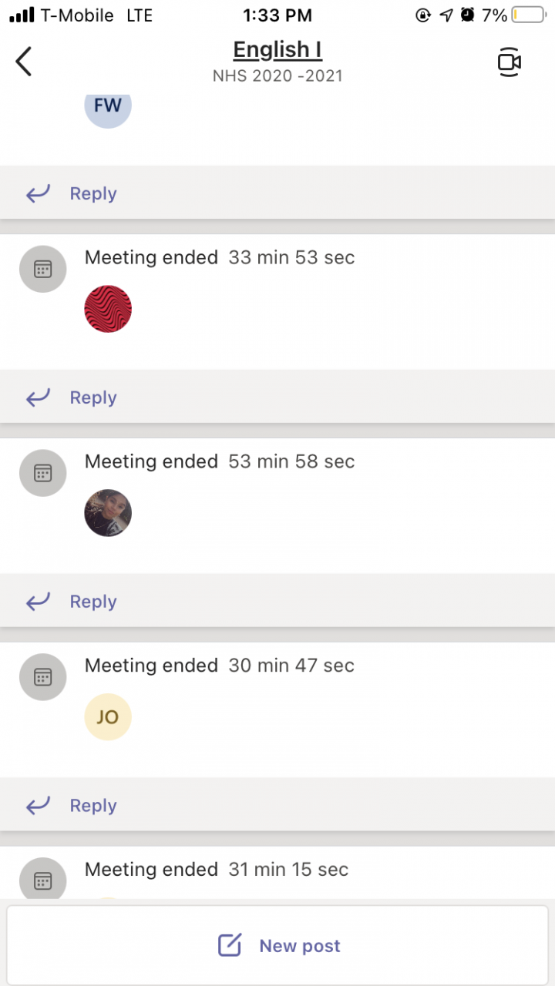This screenshot has height=986, width=555.
Task: Tap the calendar icon beside the 33 min 53 sec meeting
Action: tap(42, 269)
